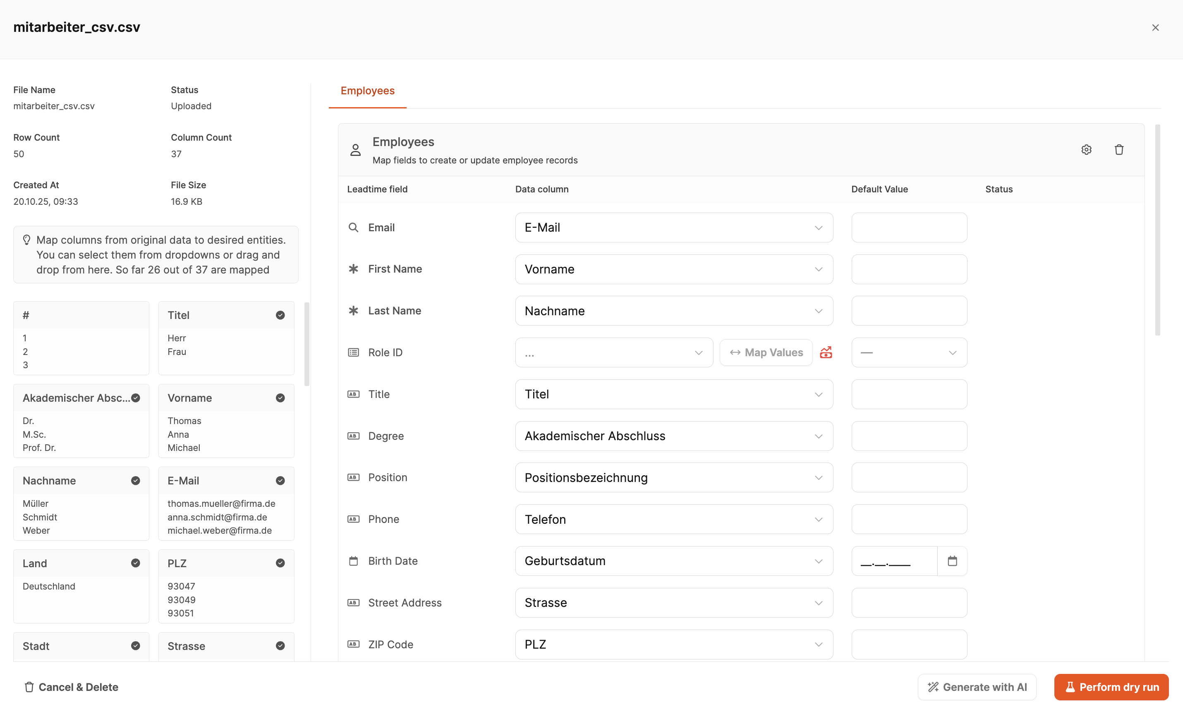Click the mapped checkmark on Titel column
Image resolution: width=1183 pixels, height=719 pixels.
point(280,315)
